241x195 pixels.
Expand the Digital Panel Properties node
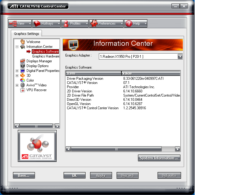coord(17,71)
